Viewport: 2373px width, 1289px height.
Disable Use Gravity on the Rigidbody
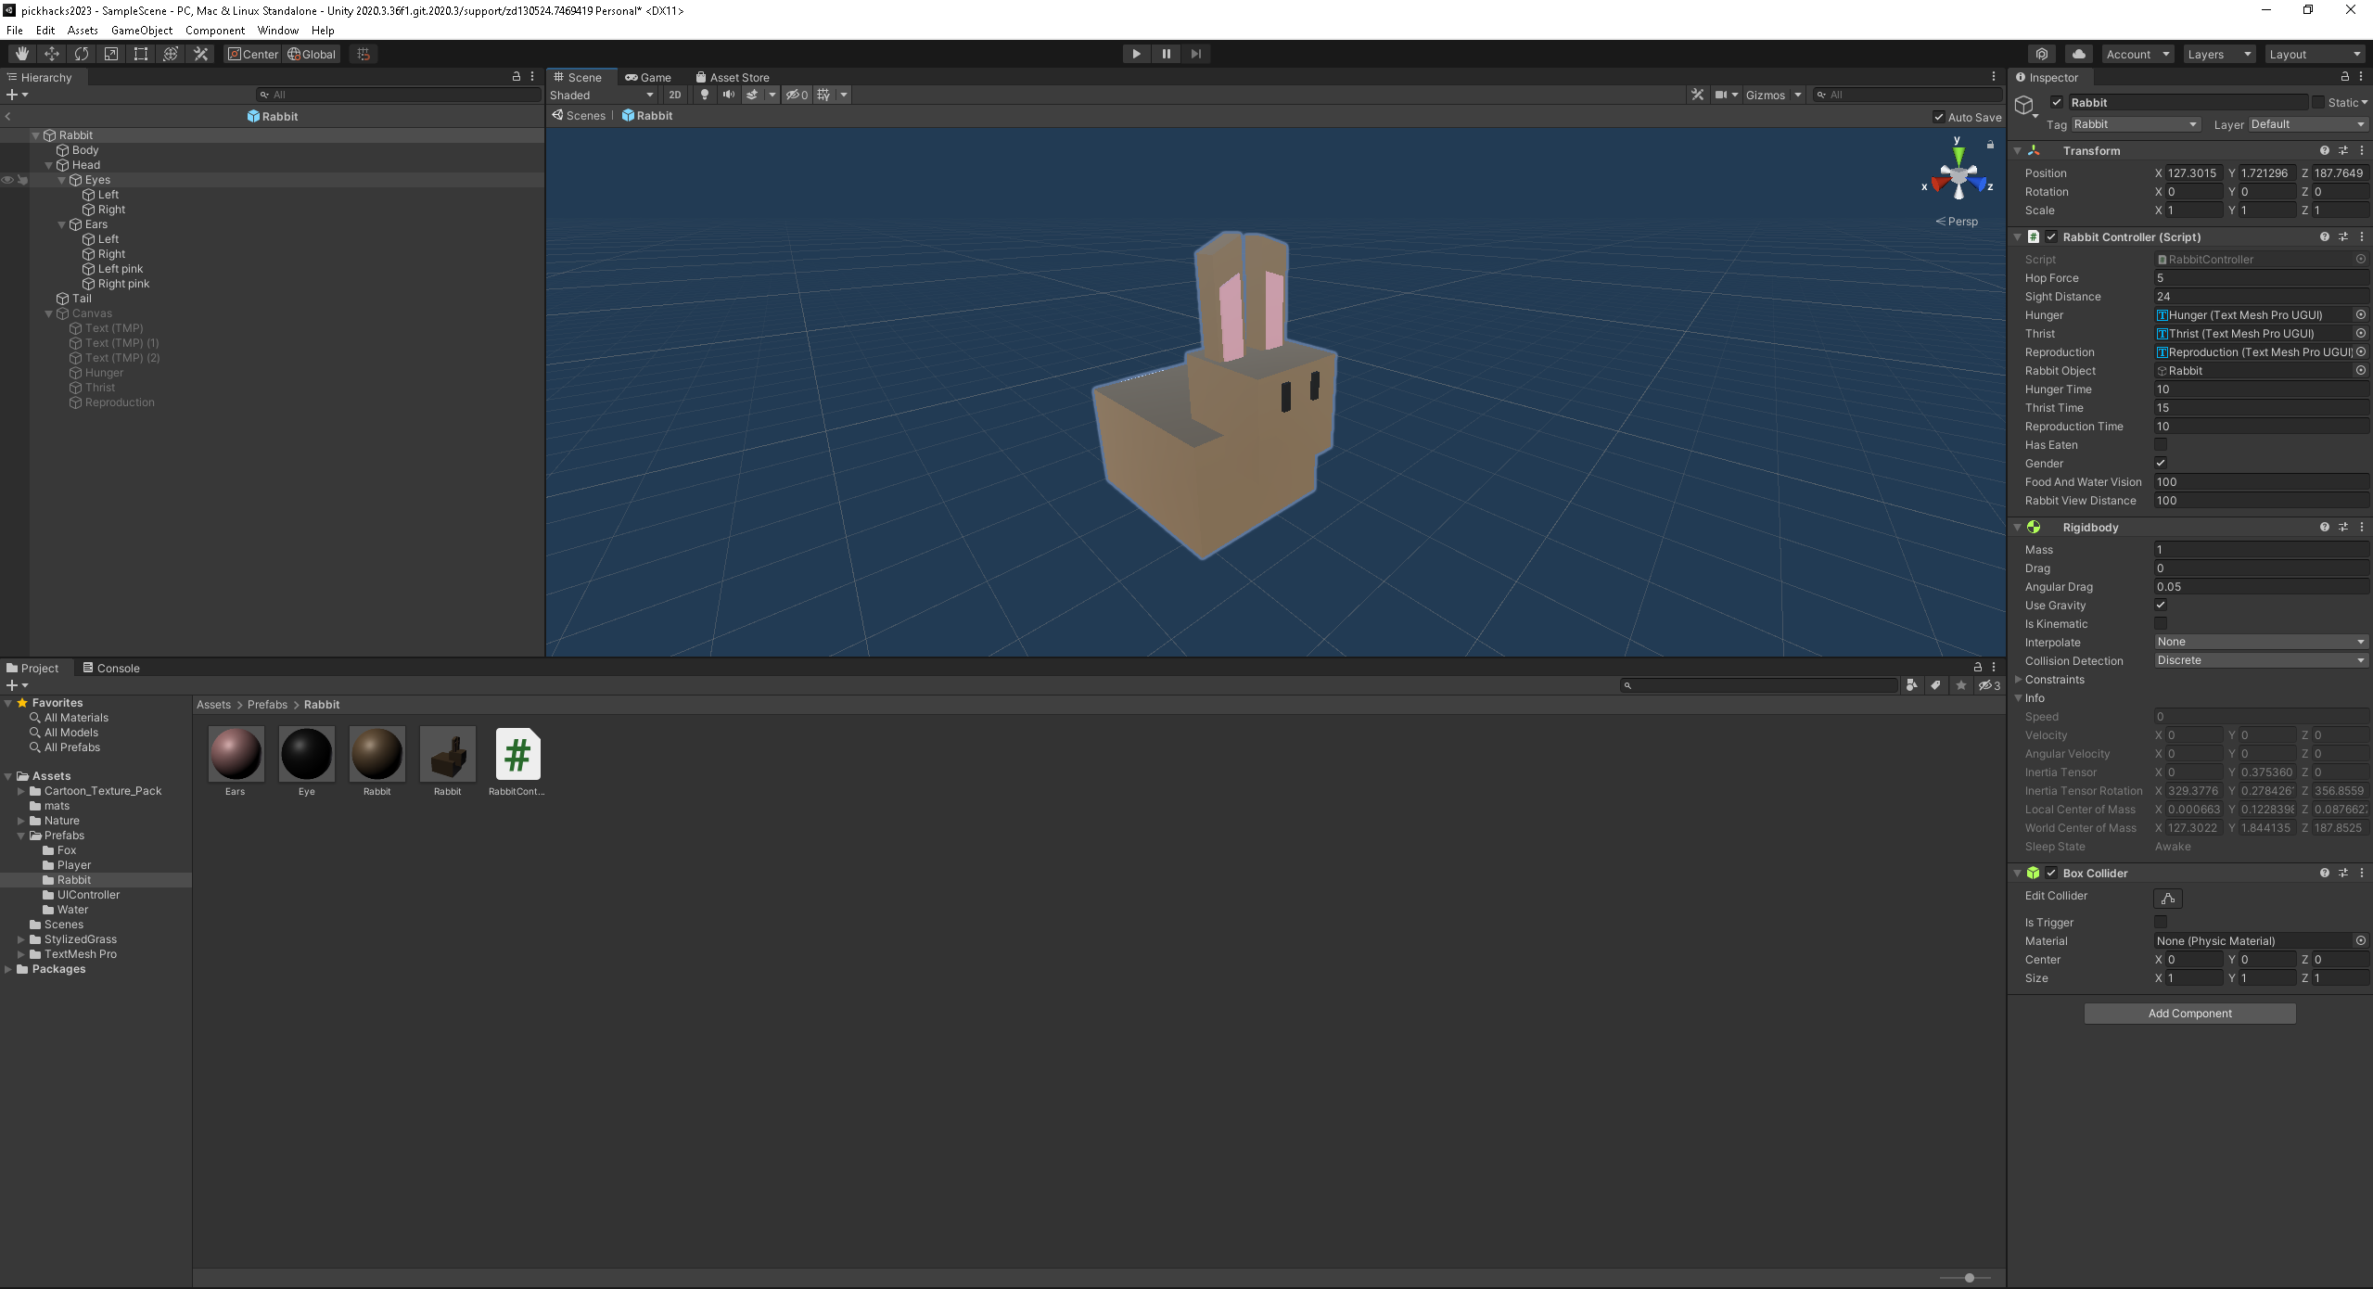pos(2161,605)
